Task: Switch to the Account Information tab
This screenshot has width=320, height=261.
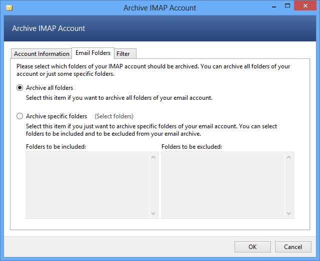Action: (41, 54)
